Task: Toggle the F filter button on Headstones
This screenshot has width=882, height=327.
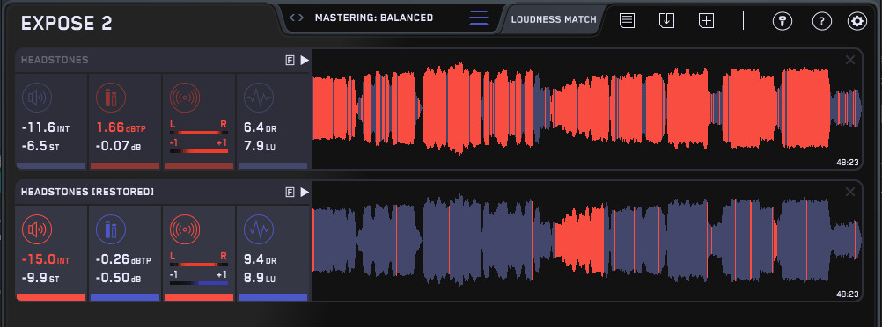Action: [x=290, y=61]
